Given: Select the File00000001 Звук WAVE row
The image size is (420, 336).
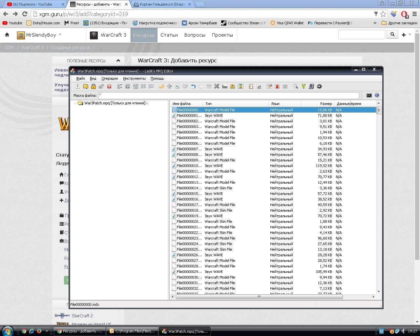Looking at the screenshot, I should click(274, 115).
